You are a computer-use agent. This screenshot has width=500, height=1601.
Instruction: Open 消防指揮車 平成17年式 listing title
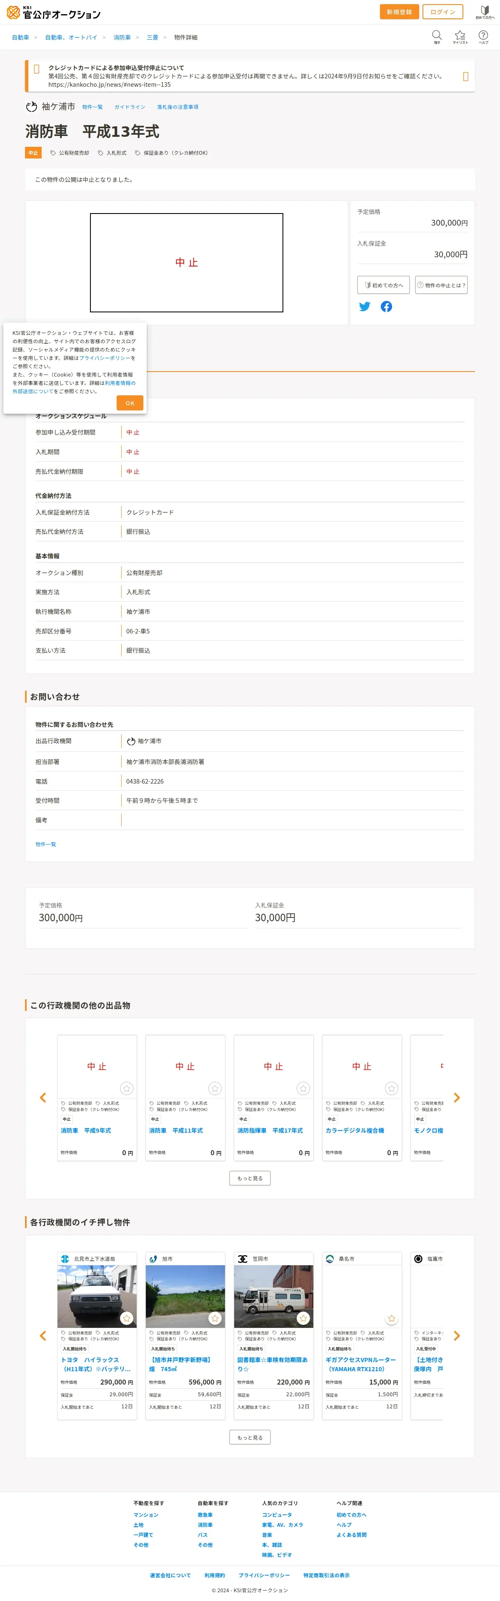point(270,1131)
